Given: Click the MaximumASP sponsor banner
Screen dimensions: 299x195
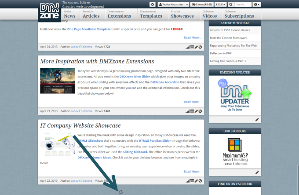Looking at the screenshot, I should [x=235, y=152].
